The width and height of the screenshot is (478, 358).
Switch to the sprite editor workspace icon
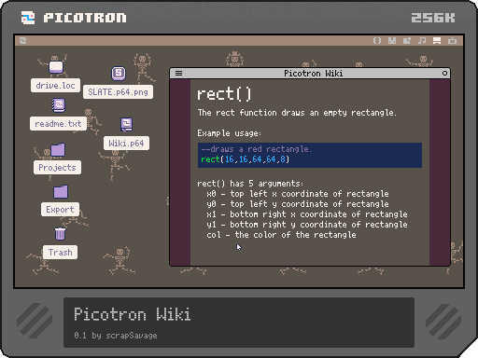(x=392, y=41)
